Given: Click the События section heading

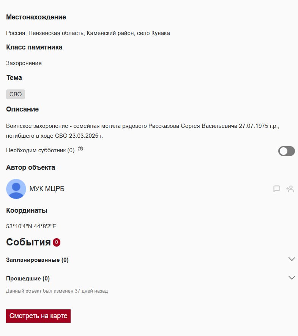Looking at the screenshot, I should click(28, 242).
